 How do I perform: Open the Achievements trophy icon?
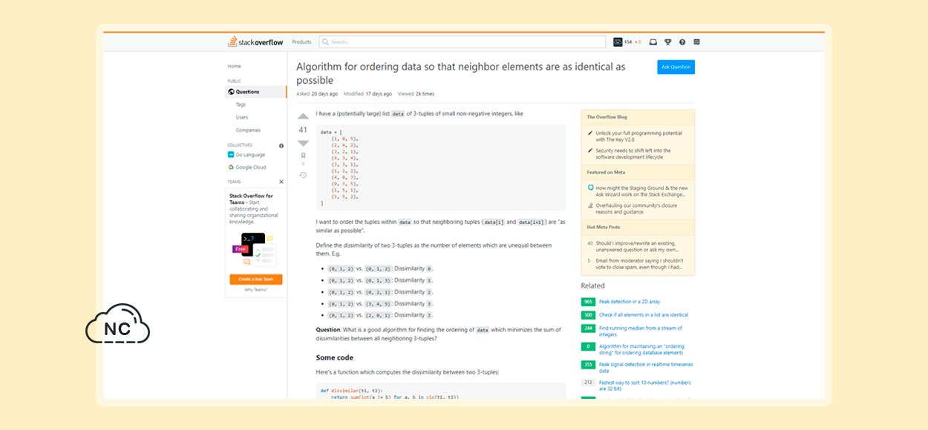(x=668, y=42)
